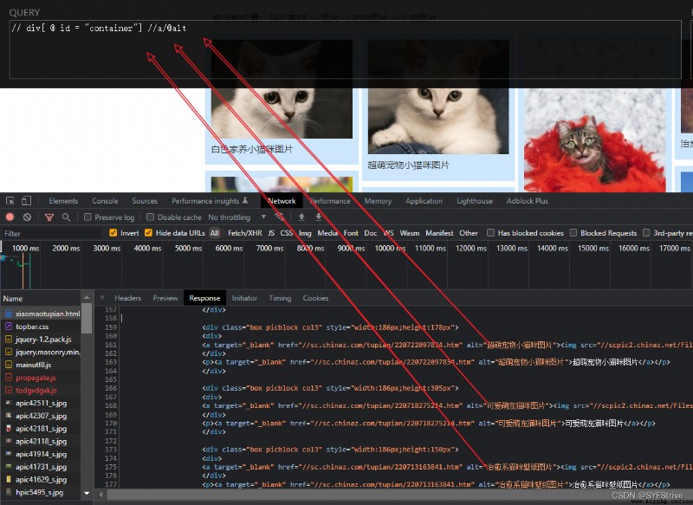The image size is (693, 505).
Task: Select apic41629_s.jpg image request
Action: pyautogui.click(x=42, y=479)
